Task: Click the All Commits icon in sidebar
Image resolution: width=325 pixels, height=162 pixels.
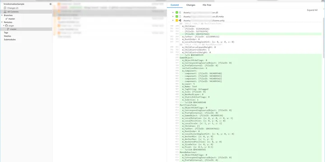Action: tap(5, 12)
